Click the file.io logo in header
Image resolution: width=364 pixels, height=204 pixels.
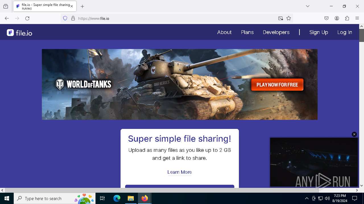[x=19, y=33]
